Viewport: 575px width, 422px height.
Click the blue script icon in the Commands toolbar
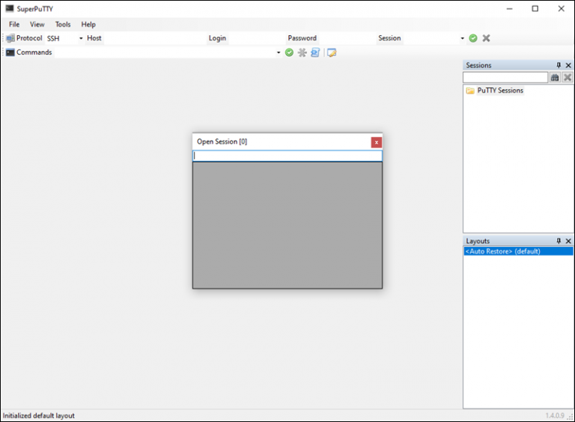pyautogui.click(x=315, y=52)
